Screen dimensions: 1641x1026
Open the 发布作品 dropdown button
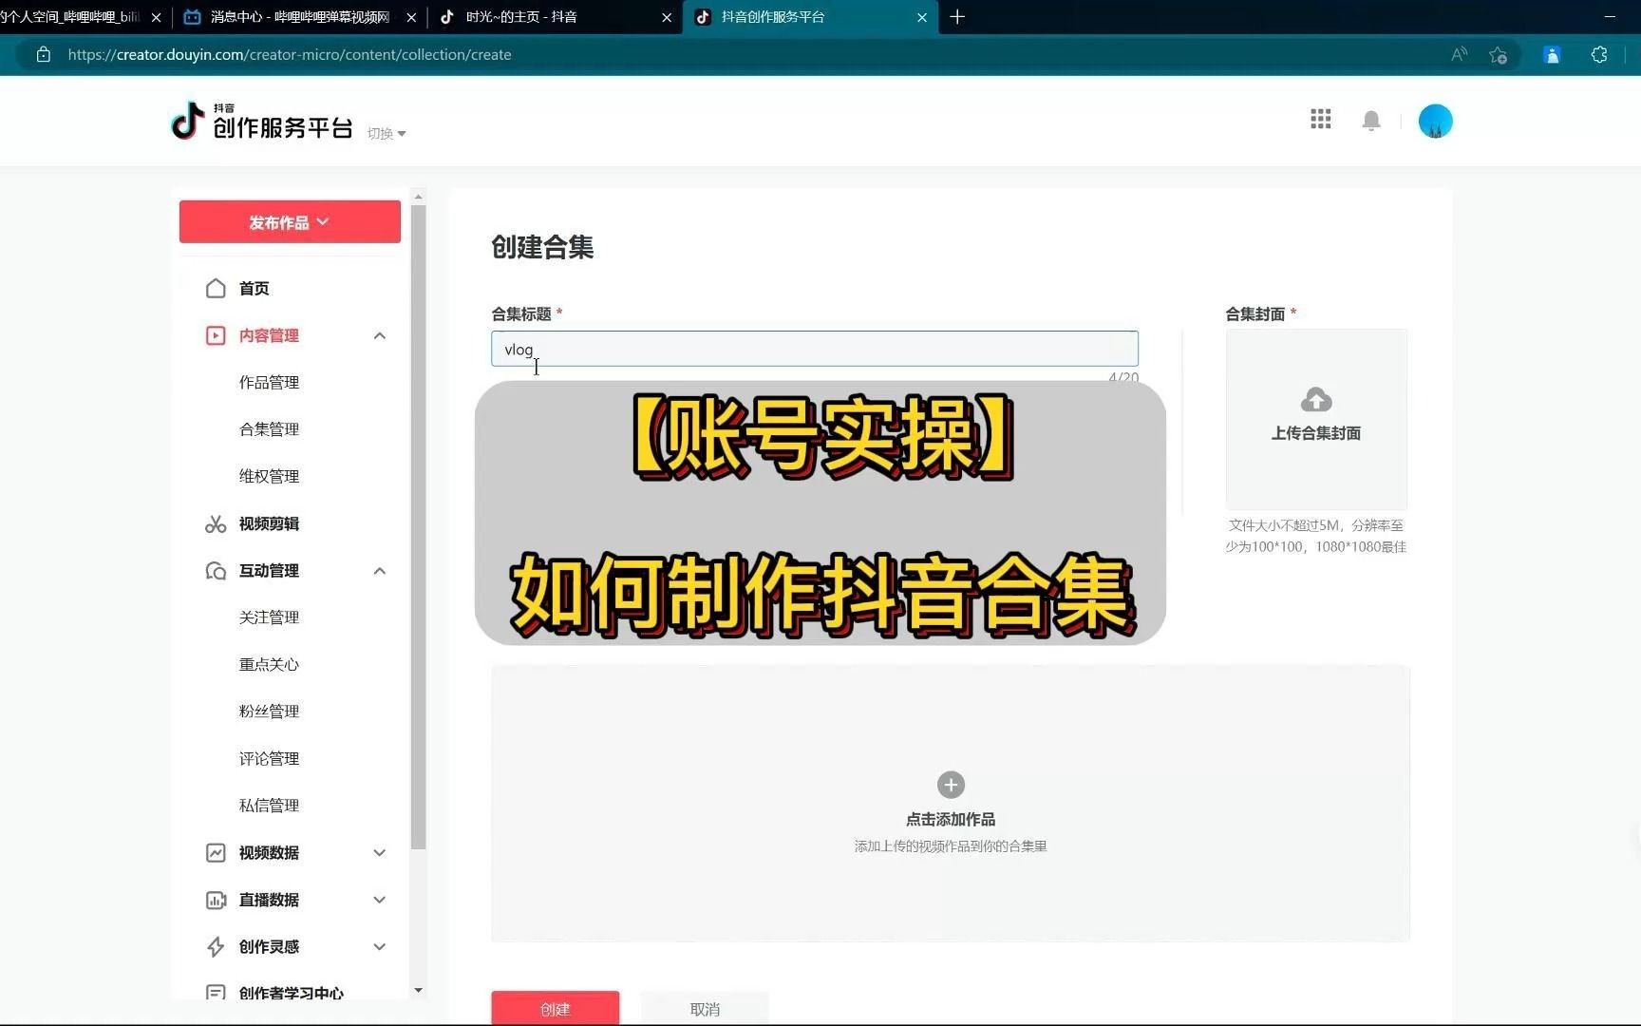(x=290, y=221)
